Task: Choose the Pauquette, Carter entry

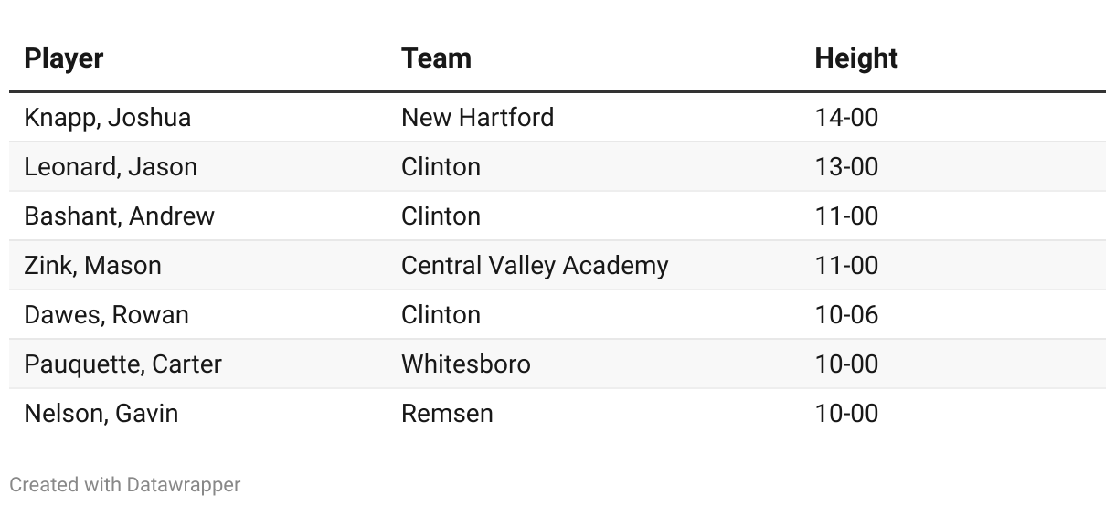Action: coord(123,364)
